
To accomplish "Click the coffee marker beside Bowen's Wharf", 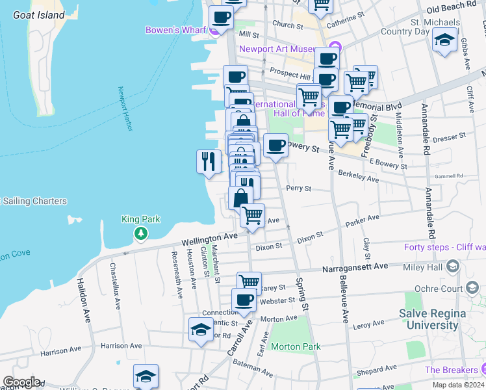I will click(221, 19).
